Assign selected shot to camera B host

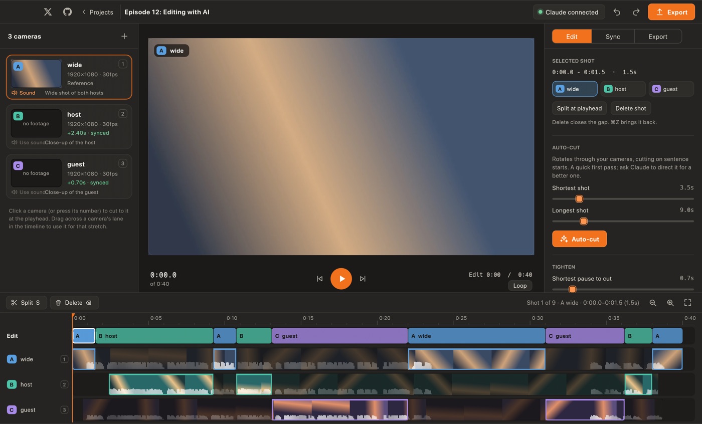click(x=623, y=89)
